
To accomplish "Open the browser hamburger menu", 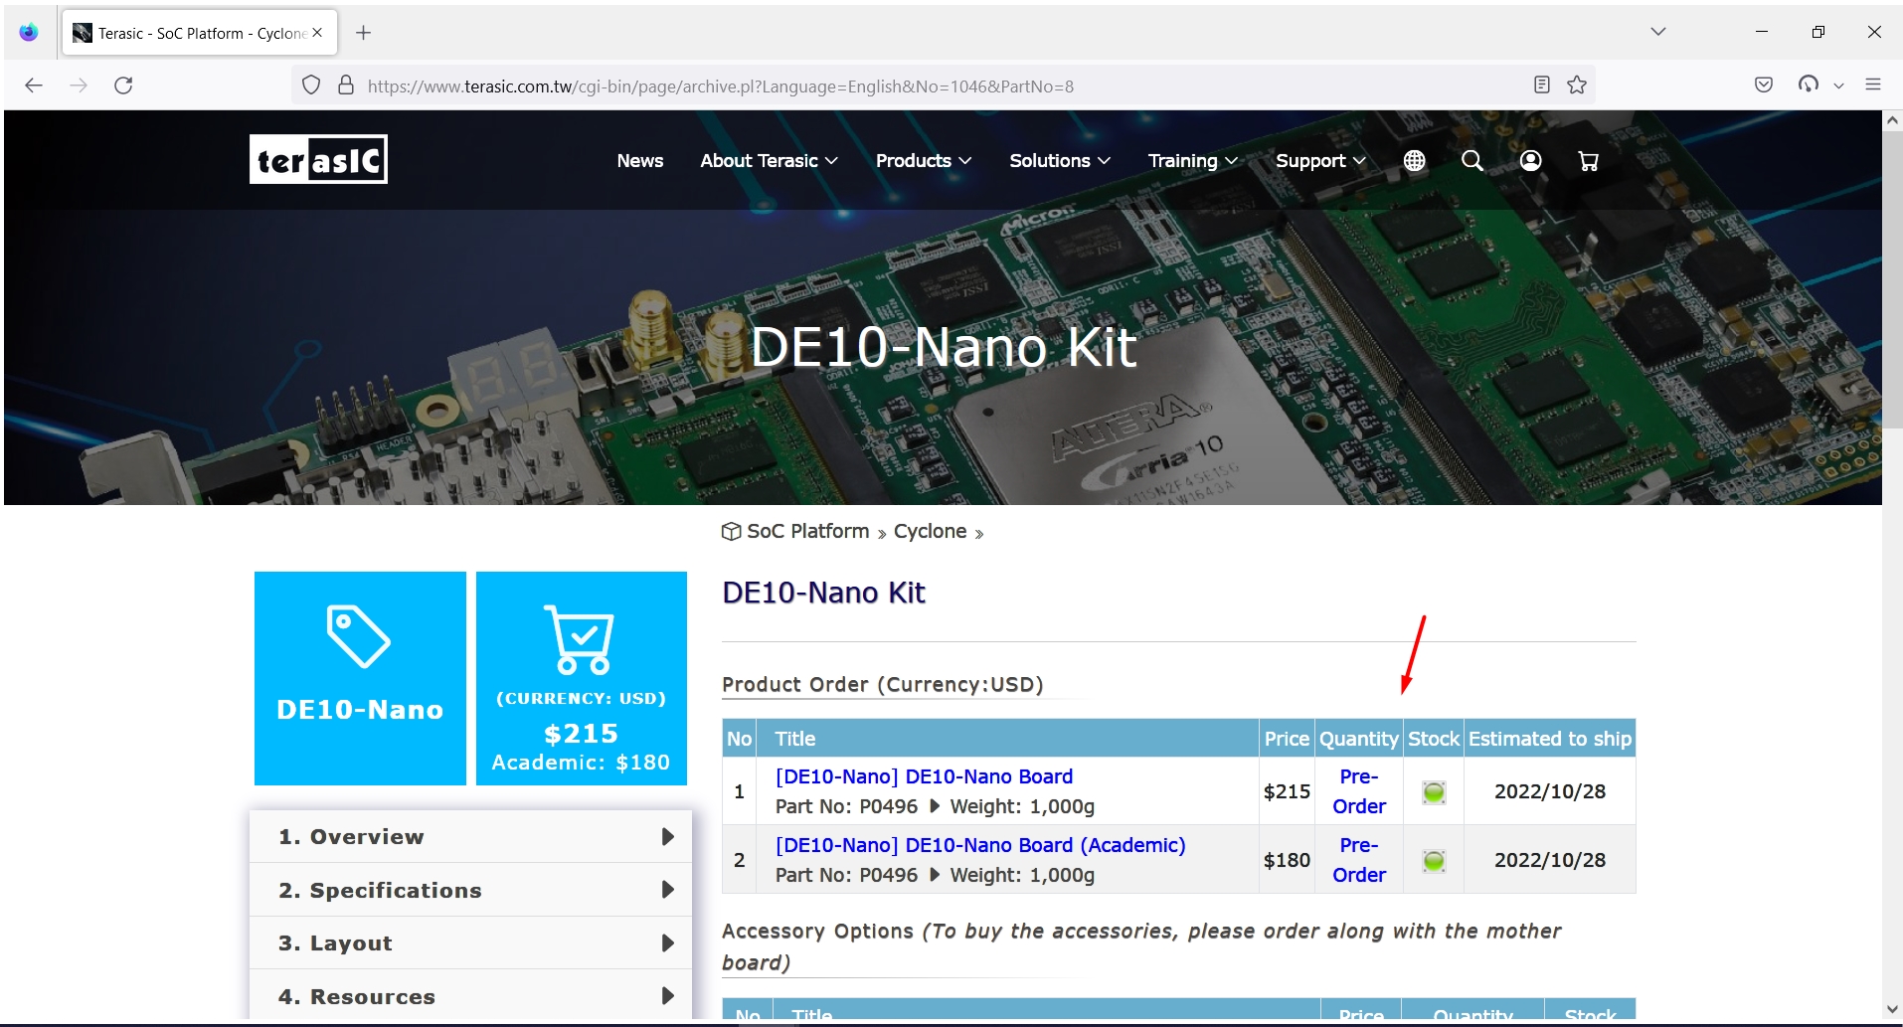I will click(x=1873, y=86).
